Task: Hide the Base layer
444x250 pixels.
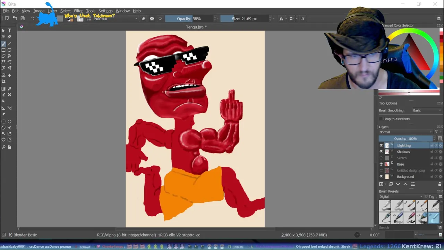Action: pos(381,164)
